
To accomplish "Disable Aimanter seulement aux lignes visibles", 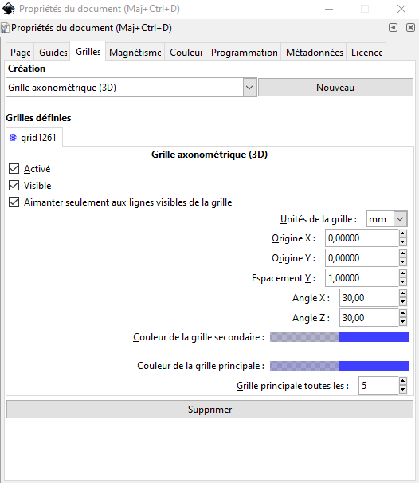I will pos(14,202).
